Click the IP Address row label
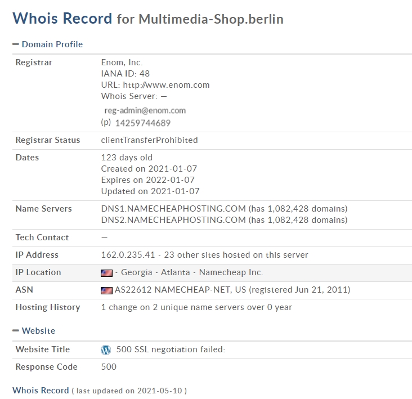 pyautogui.click(x=37, y=255)
